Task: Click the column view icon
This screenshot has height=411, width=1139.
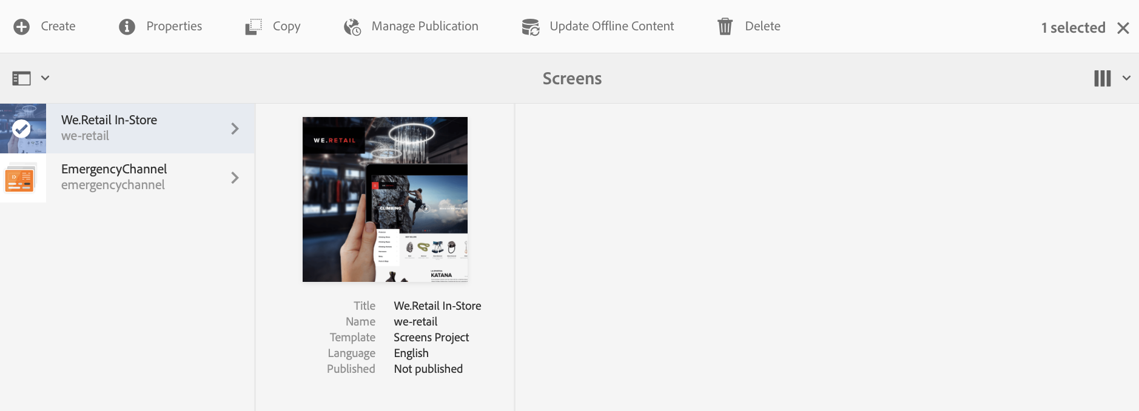Action: click(x=1103, y=78)
